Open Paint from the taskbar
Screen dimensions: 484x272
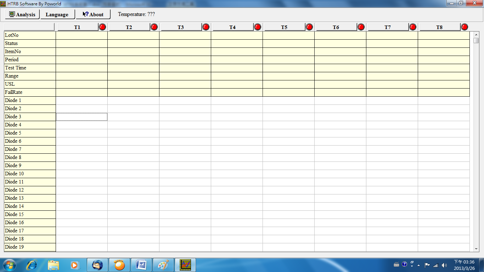163,265
